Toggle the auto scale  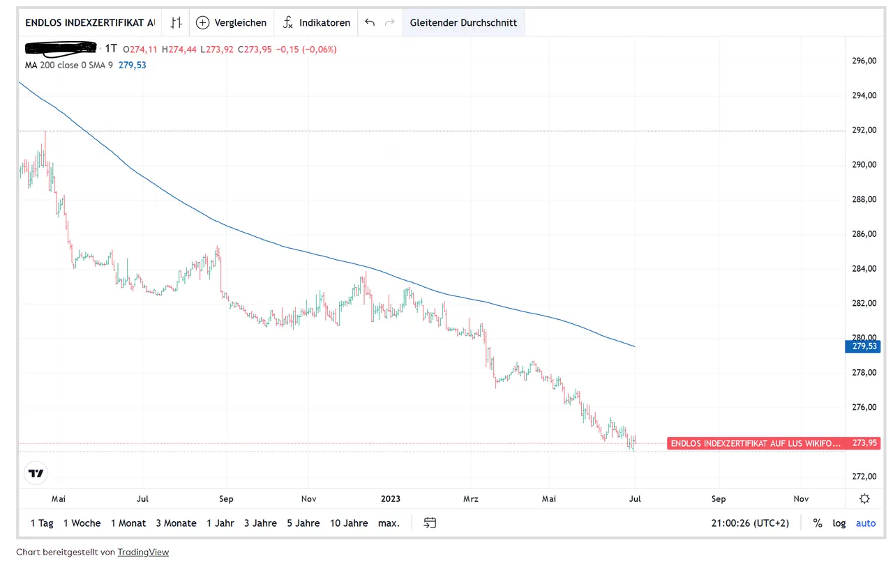click(x=866, y=523)
